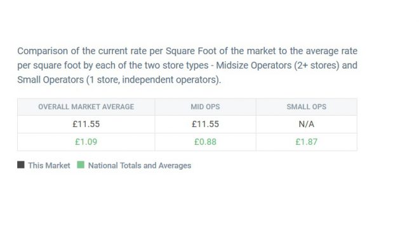Select the green £0.88 Mid Ops value
The width and height of the screenshot is (419, 232).
coord(205,142)
